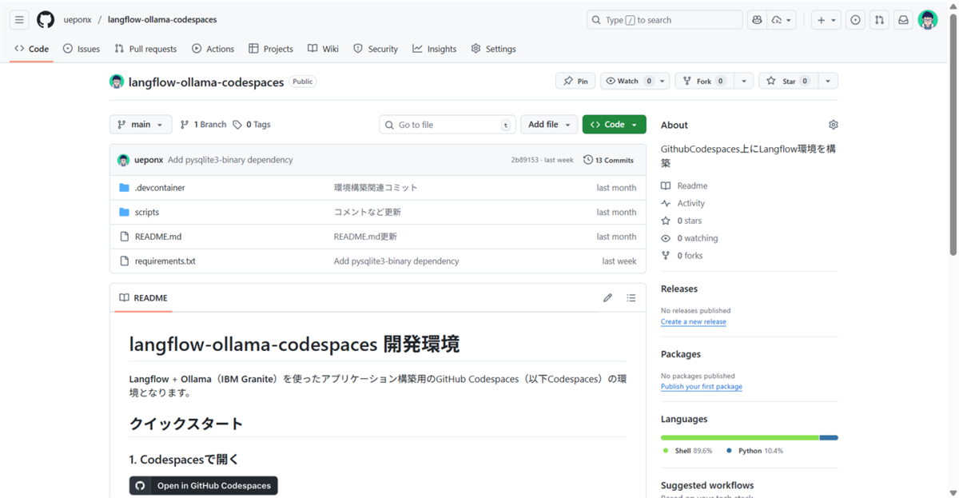Expand the fork options dropdown arrow

pyautogui.click(x=743, y=81)
